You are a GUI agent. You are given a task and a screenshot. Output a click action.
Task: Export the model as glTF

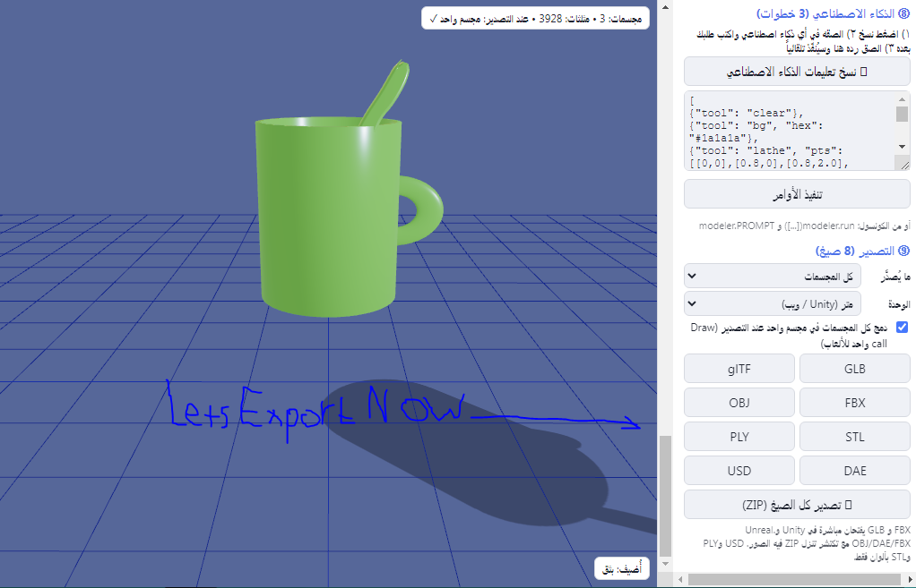(739, 369)
